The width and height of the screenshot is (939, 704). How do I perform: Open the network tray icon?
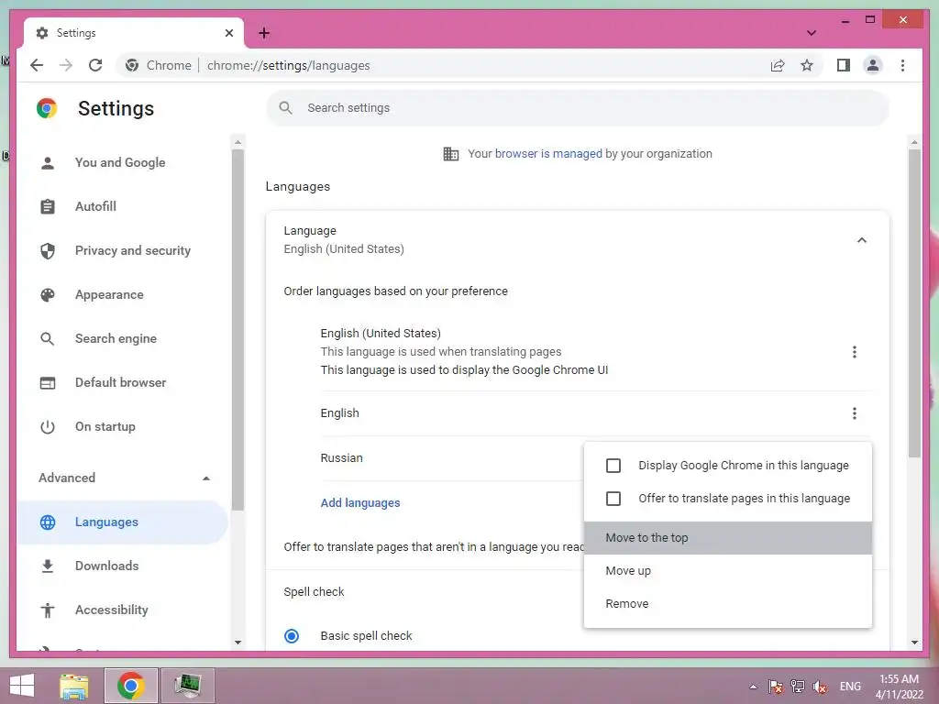(x=797, y=687)
